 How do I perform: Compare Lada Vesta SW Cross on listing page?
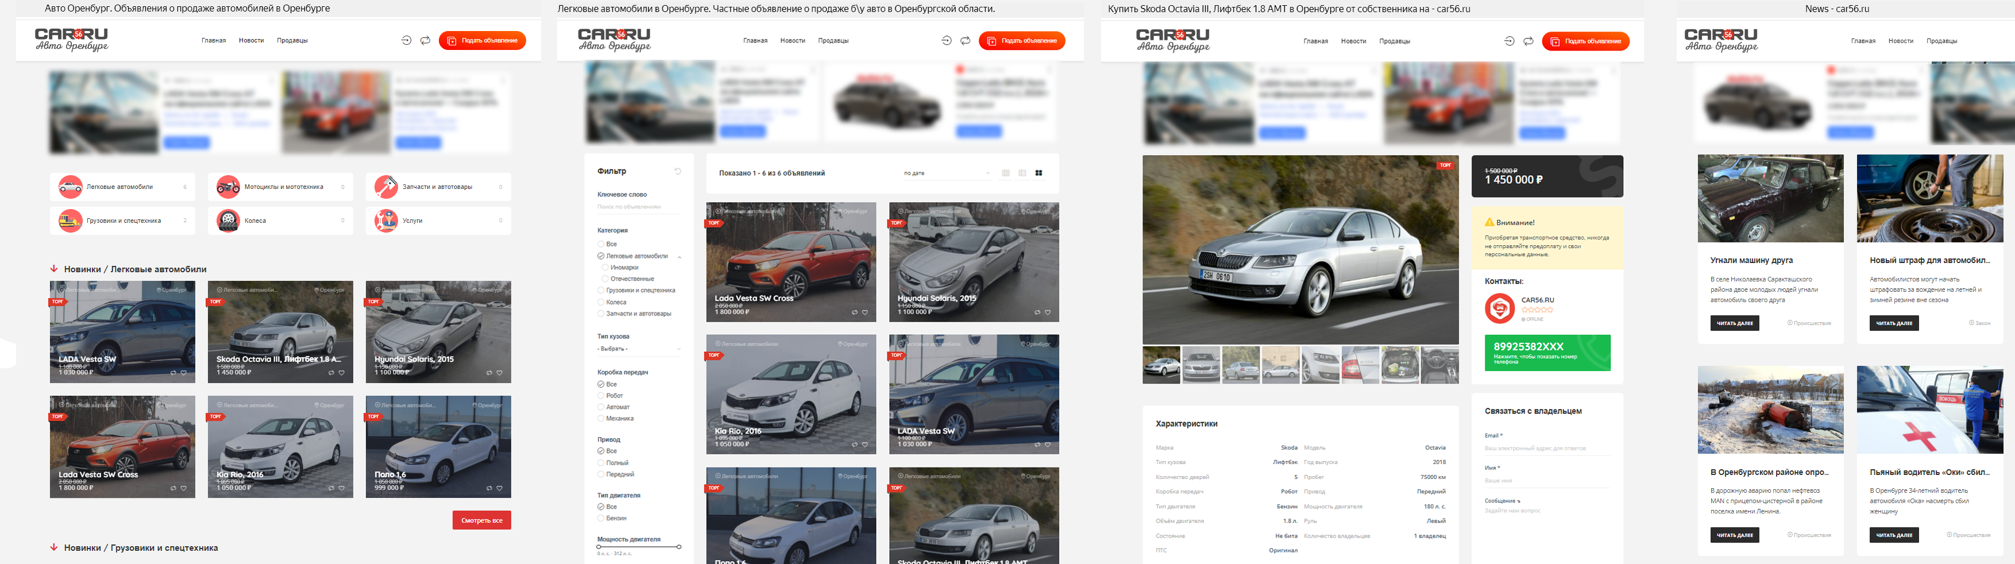point(854,312)
